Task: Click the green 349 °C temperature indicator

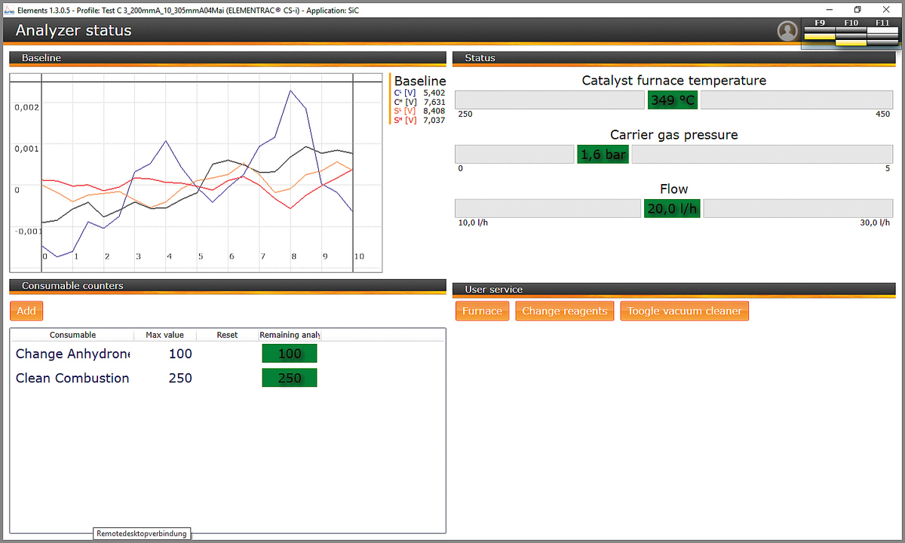Action: tap(672, 99)
